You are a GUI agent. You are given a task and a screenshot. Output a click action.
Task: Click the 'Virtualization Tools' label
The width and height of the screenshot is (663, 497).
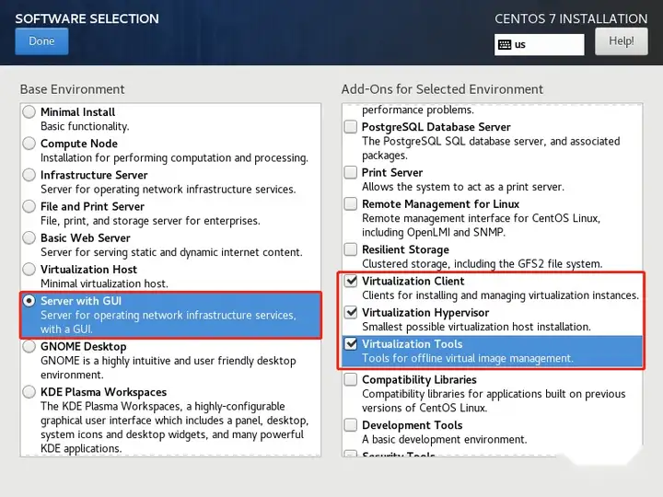point(413,344)
